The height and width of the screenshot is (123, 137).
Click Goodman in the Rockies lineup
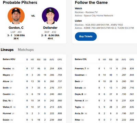tap(79, 75)
